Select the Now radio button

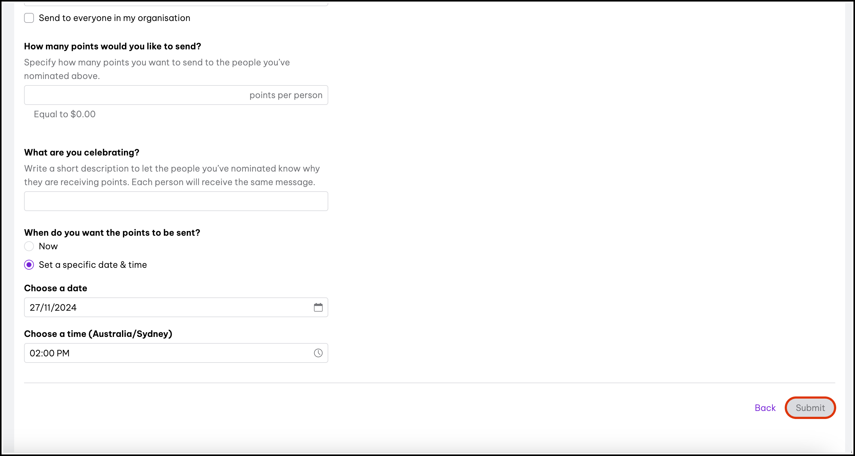coord(29,246)
